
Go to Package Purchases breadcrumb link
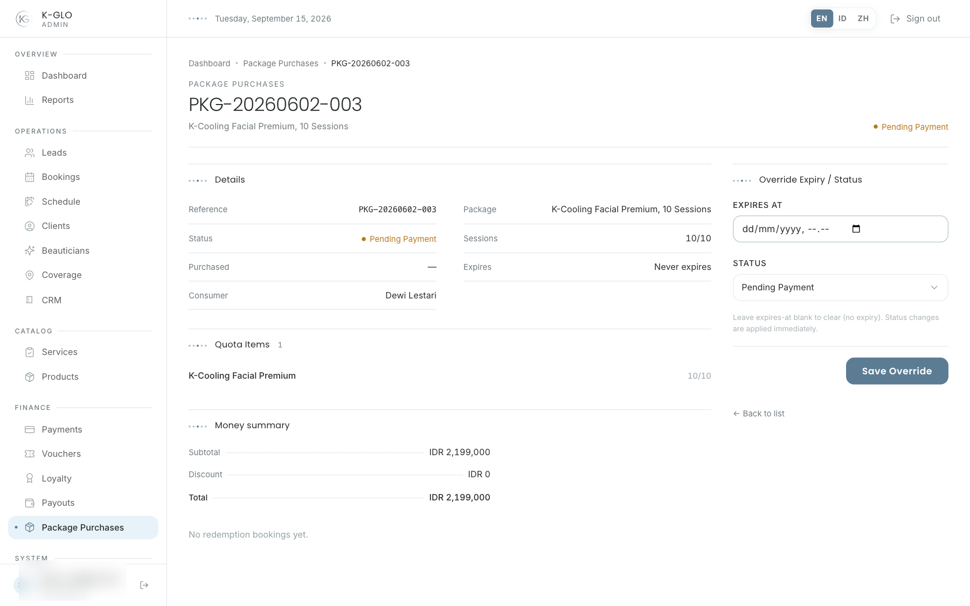(x=281, y=64)
